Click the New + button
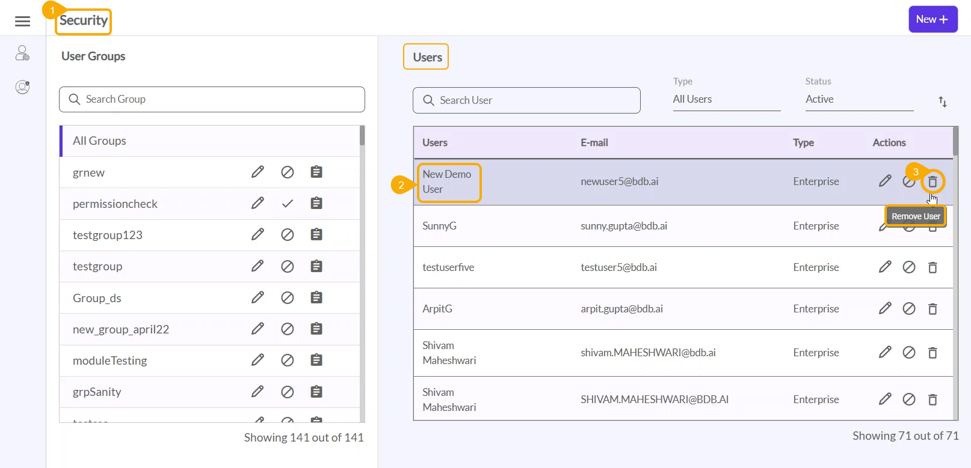971x468 pixels. [x=932, y=19]
